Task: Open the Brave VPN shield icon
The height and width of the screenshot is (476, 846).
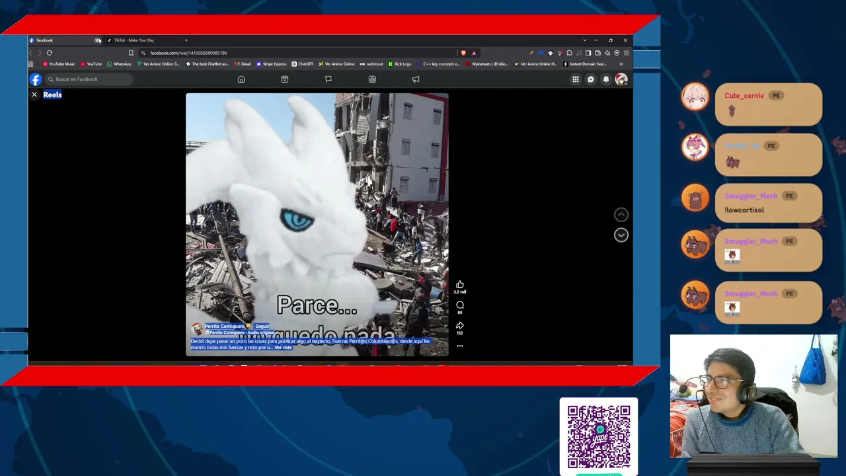Action: click(617, 53)
